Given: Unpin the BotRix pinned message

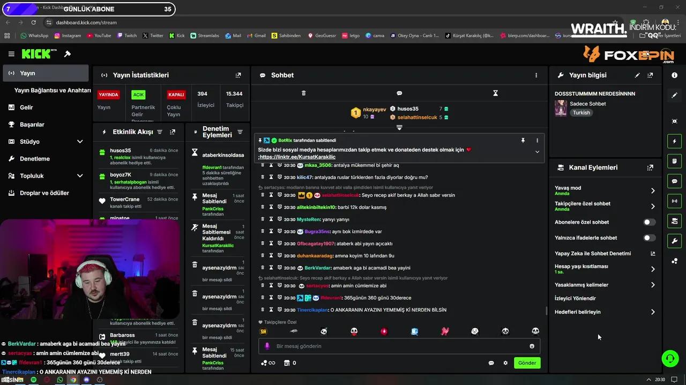Looking at the screenshot, I should [x=523, y=140].
